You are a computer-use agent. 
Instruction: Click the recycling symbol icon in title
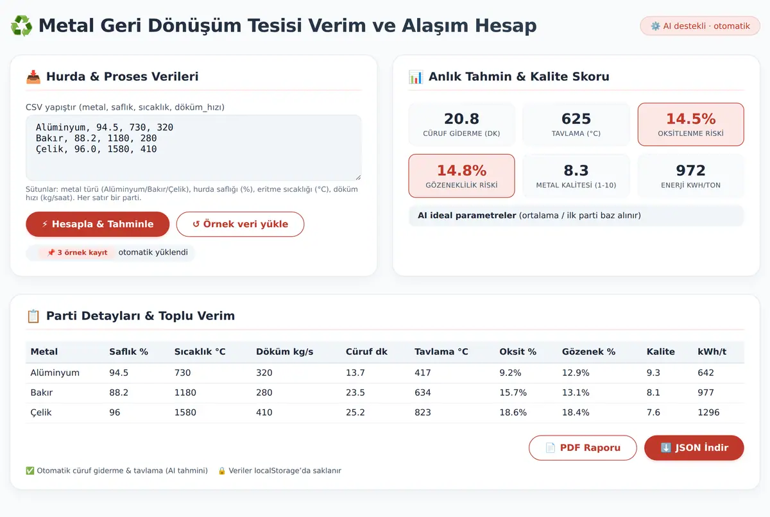pyautogui.click(x=21, y=26)
